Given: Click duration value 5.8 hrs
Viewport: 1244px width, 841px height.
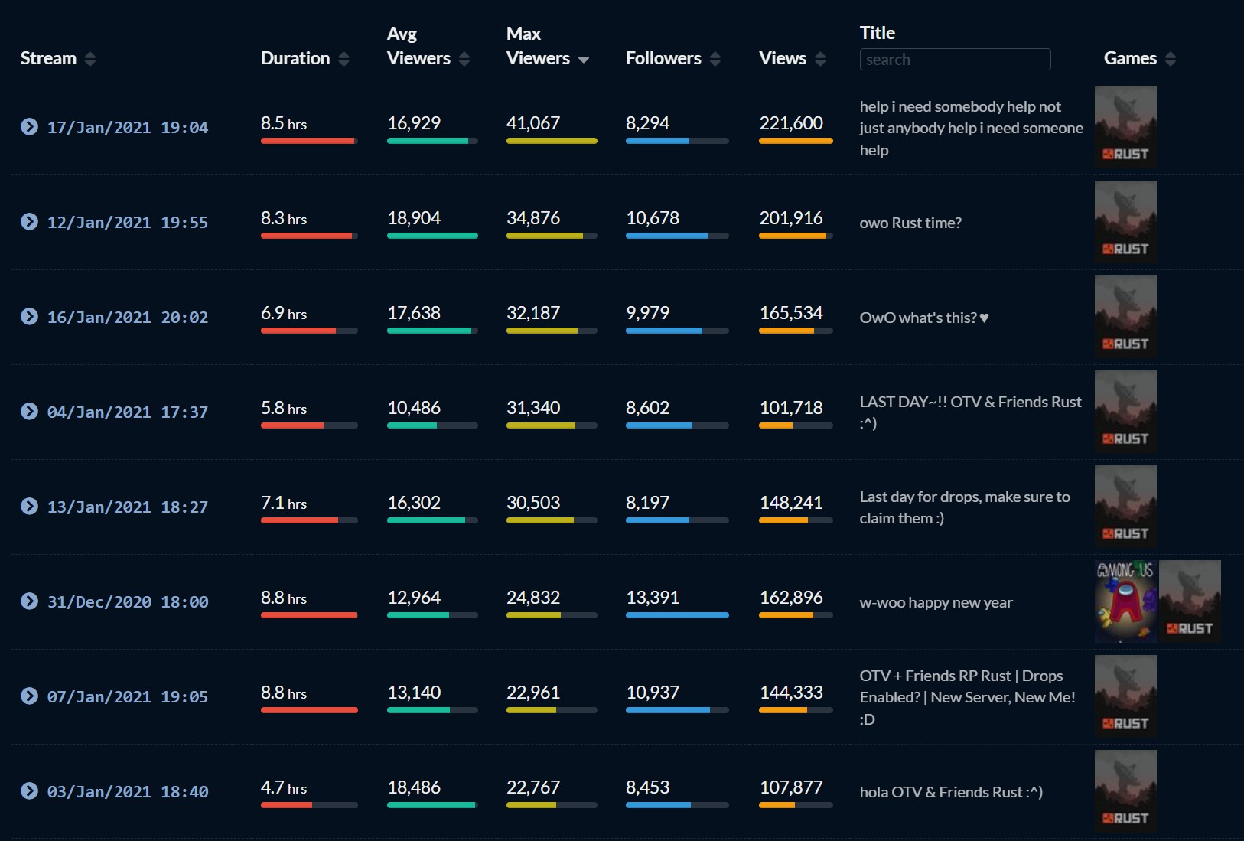Looking at the screenshot, I should (x=284, y=408).
